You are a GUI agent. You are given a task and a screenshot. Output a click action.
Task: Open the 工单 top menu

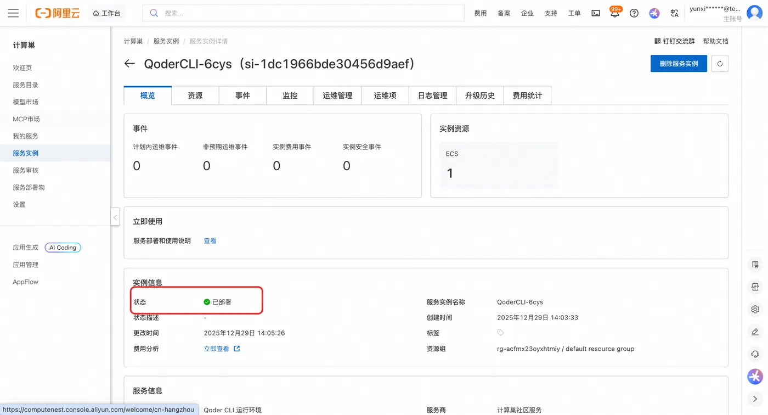click(x=574, y=13)
